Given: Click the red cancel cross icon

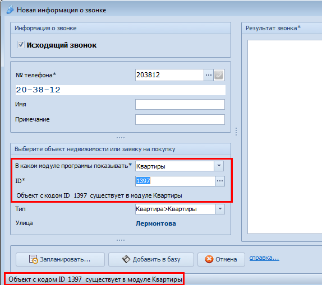Looking at the screenshot, I should [209, 259].
